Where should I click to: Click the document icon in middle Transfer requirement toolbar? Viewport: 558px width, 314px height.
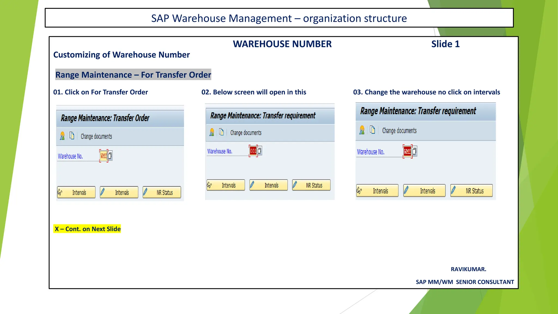point(222,132)
